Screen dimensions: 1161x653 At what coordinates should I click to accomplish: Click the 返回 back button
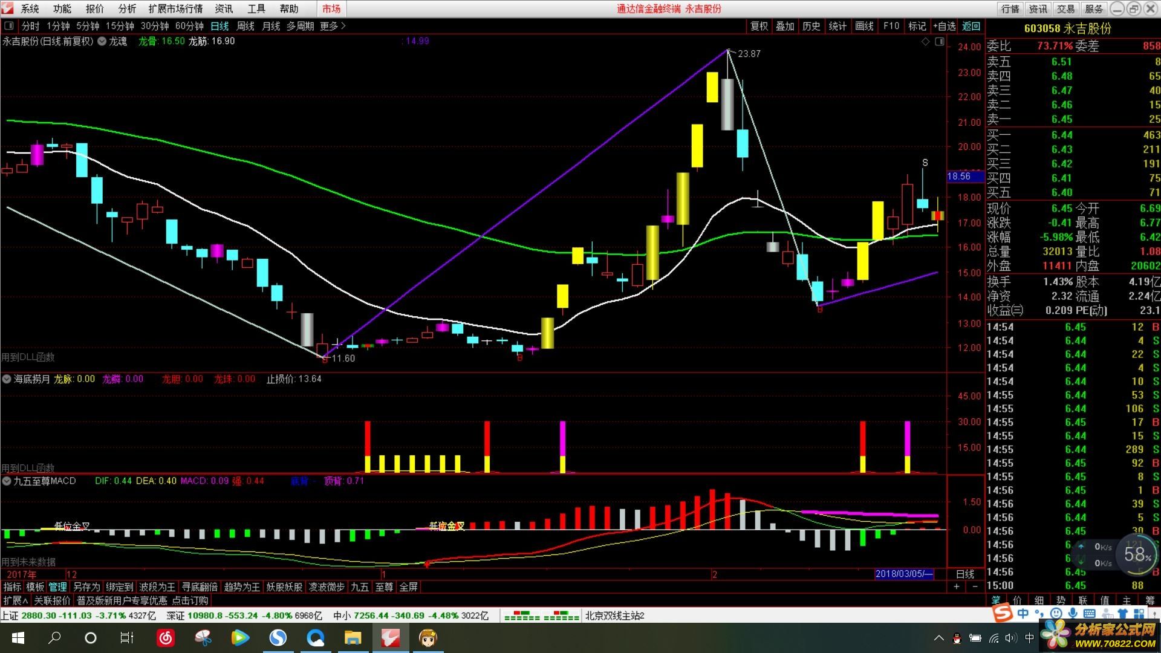point(971,26)
